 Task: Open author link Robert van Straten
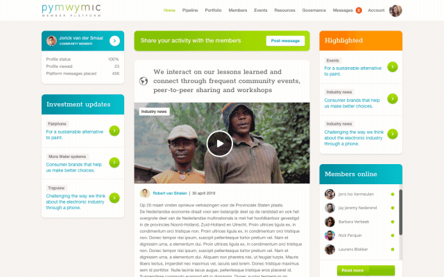click(x=170, y=193)
